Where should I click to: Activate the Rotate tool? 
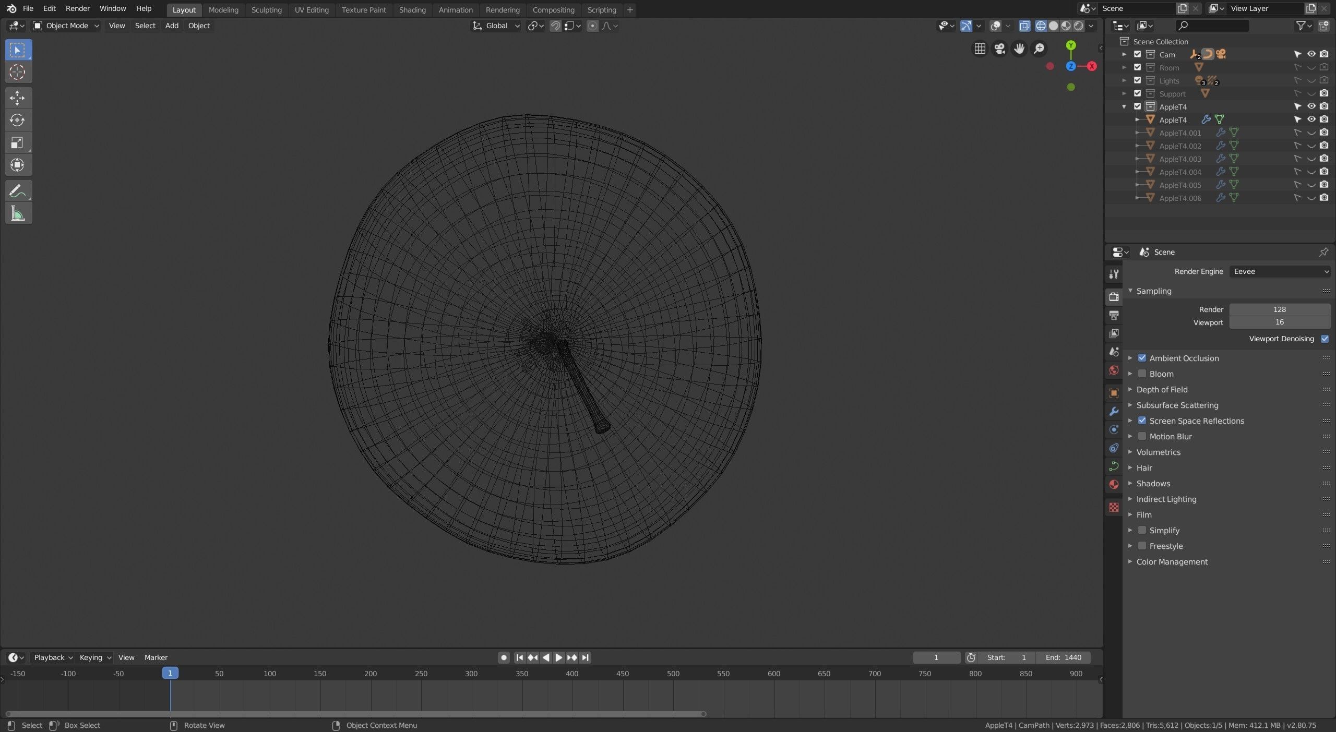18,120
